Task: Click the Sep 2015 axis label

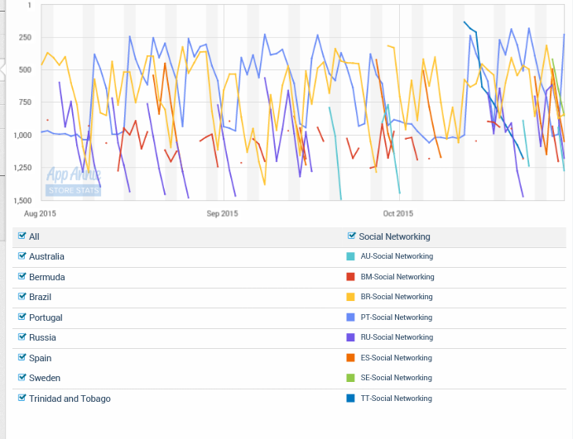Action: pyautogui.click(x=221, y=214)
